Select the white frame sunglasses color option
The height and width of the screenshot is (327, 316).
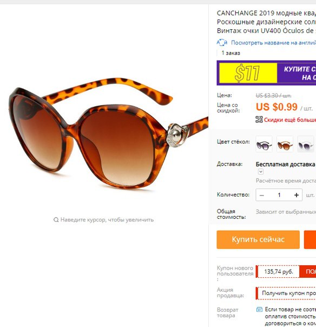click(306, 144)
